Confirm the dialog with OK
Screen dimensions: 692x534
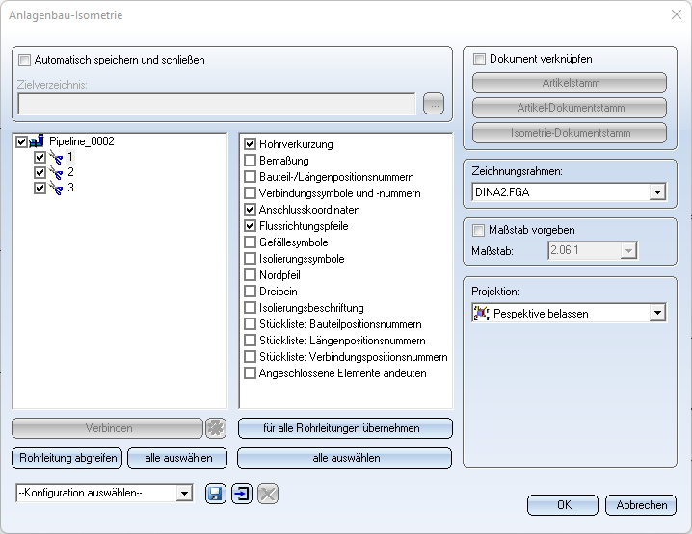pyautogui.click(x=563, y=505)
